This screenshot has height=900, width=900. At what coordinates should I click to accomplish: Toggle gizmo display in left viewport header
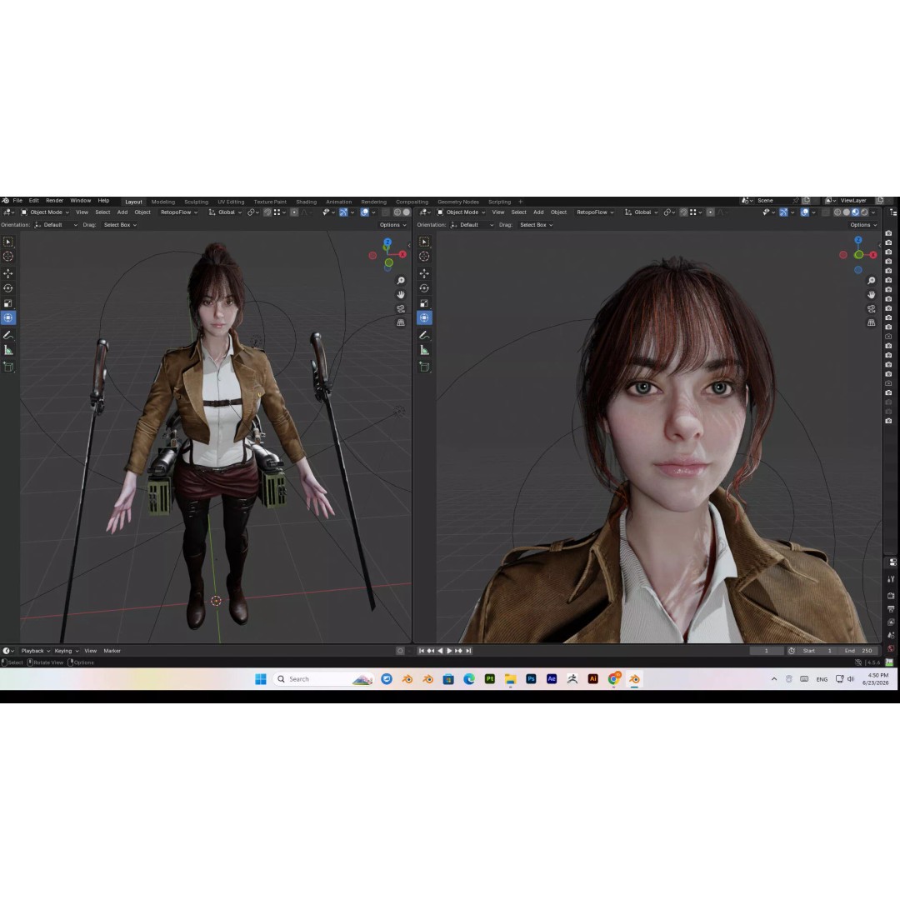click(x=343, y=212)
